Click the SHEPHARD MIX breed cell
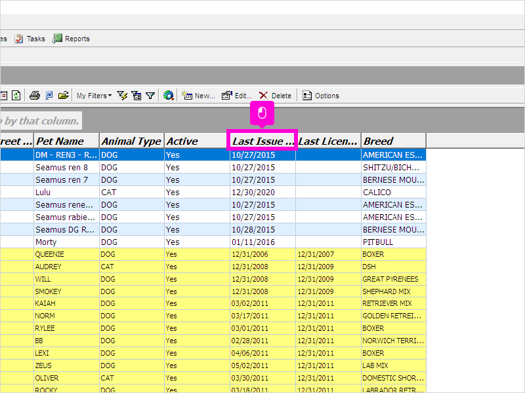Screen dimensions: 525x393 click(x=393, y=291)
